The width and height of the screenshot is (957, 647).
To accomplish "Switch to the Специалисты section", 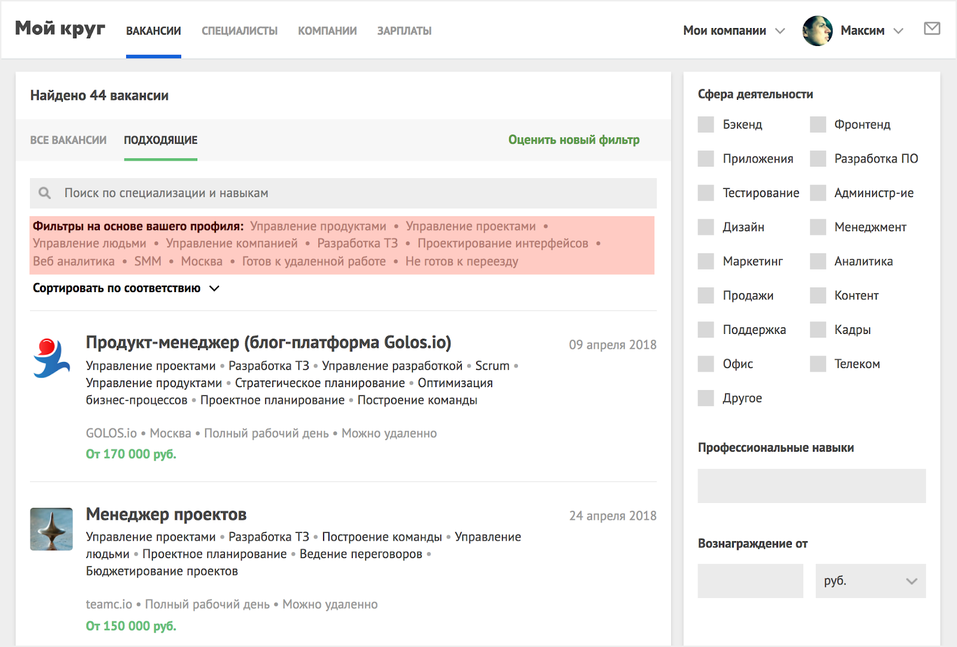I will coord(239,30).
